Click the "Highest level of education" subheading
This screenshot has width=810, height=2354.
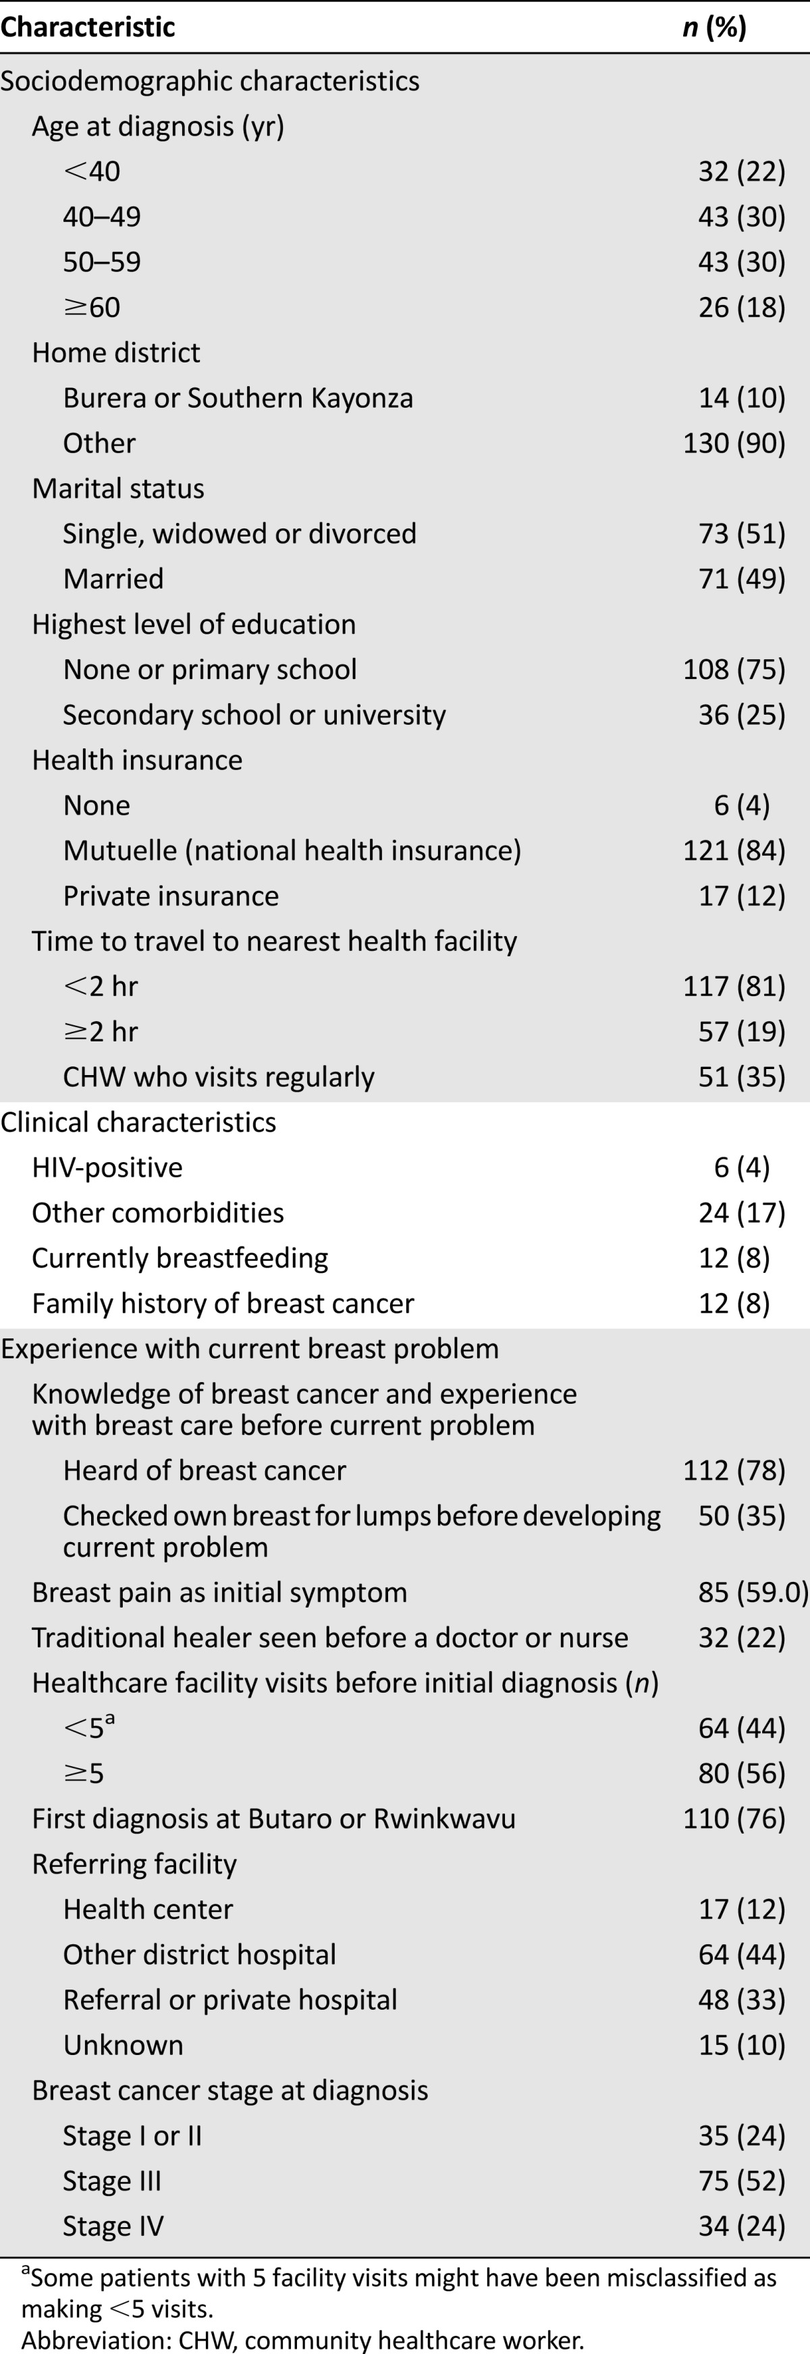194,624
